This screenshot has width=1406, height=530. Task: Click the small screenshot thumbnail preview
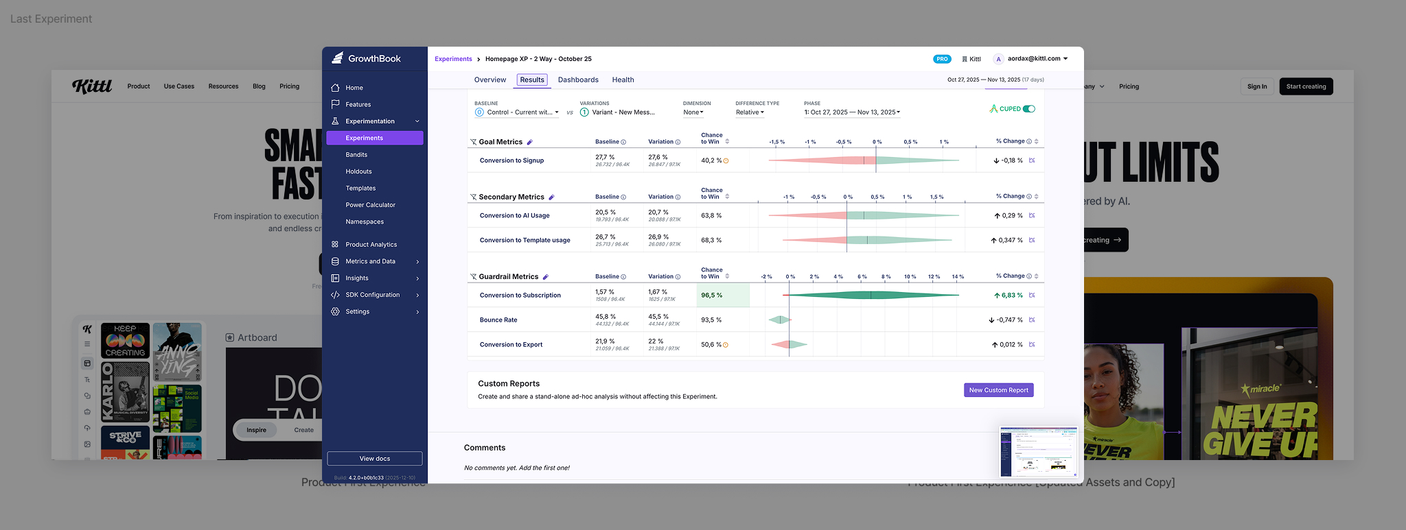click(x=1039, y=452)
